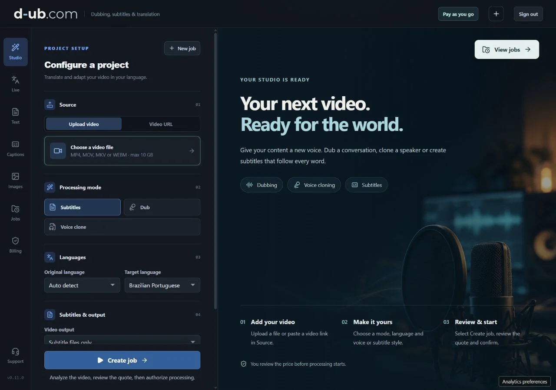The width and height of the screenshot is (556, 390).
Task: Click the Sign out button
Action: (528, 14)
